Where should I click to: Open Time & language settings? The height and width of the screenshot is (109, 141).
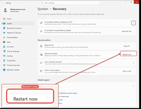click(18, 51)
